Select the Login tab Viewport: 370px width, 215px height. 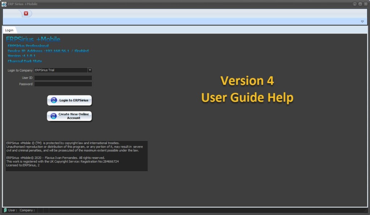pos(9,30)
